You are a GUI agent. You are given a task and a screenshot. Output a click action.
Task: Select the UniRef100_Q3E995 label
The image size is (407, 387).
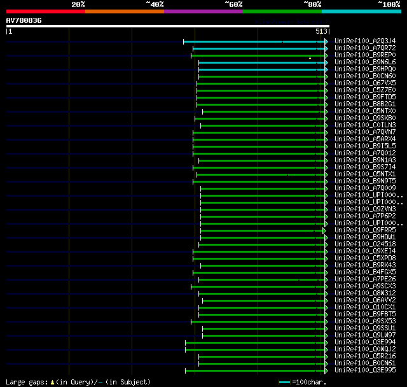365,370
